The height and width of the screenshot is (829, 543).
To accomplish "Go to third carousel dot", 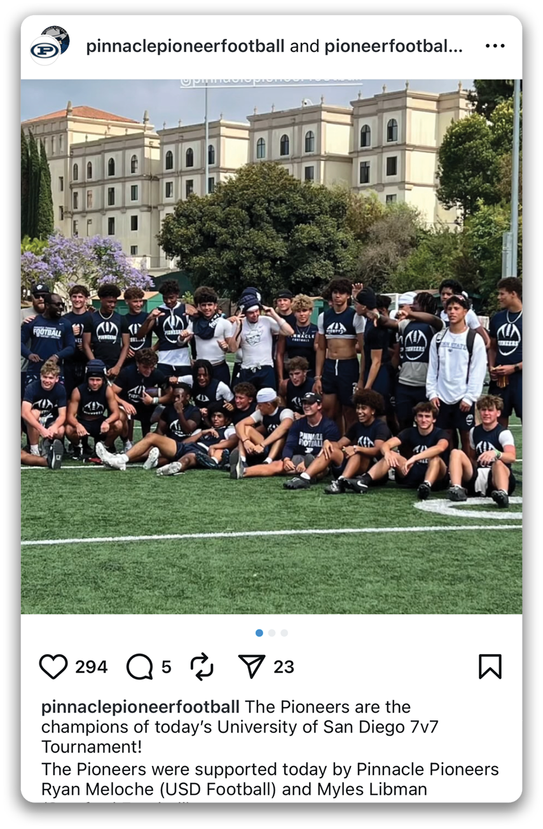I will 284,633.
